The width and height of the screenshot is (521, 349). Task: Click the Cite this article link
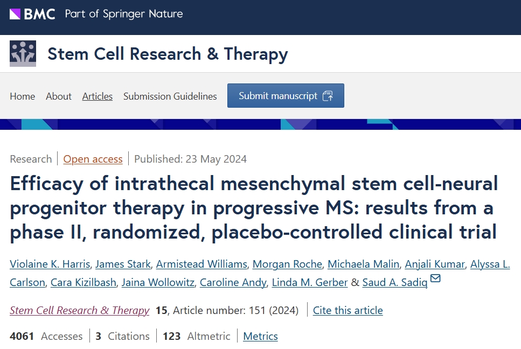(x=348, y=311)
